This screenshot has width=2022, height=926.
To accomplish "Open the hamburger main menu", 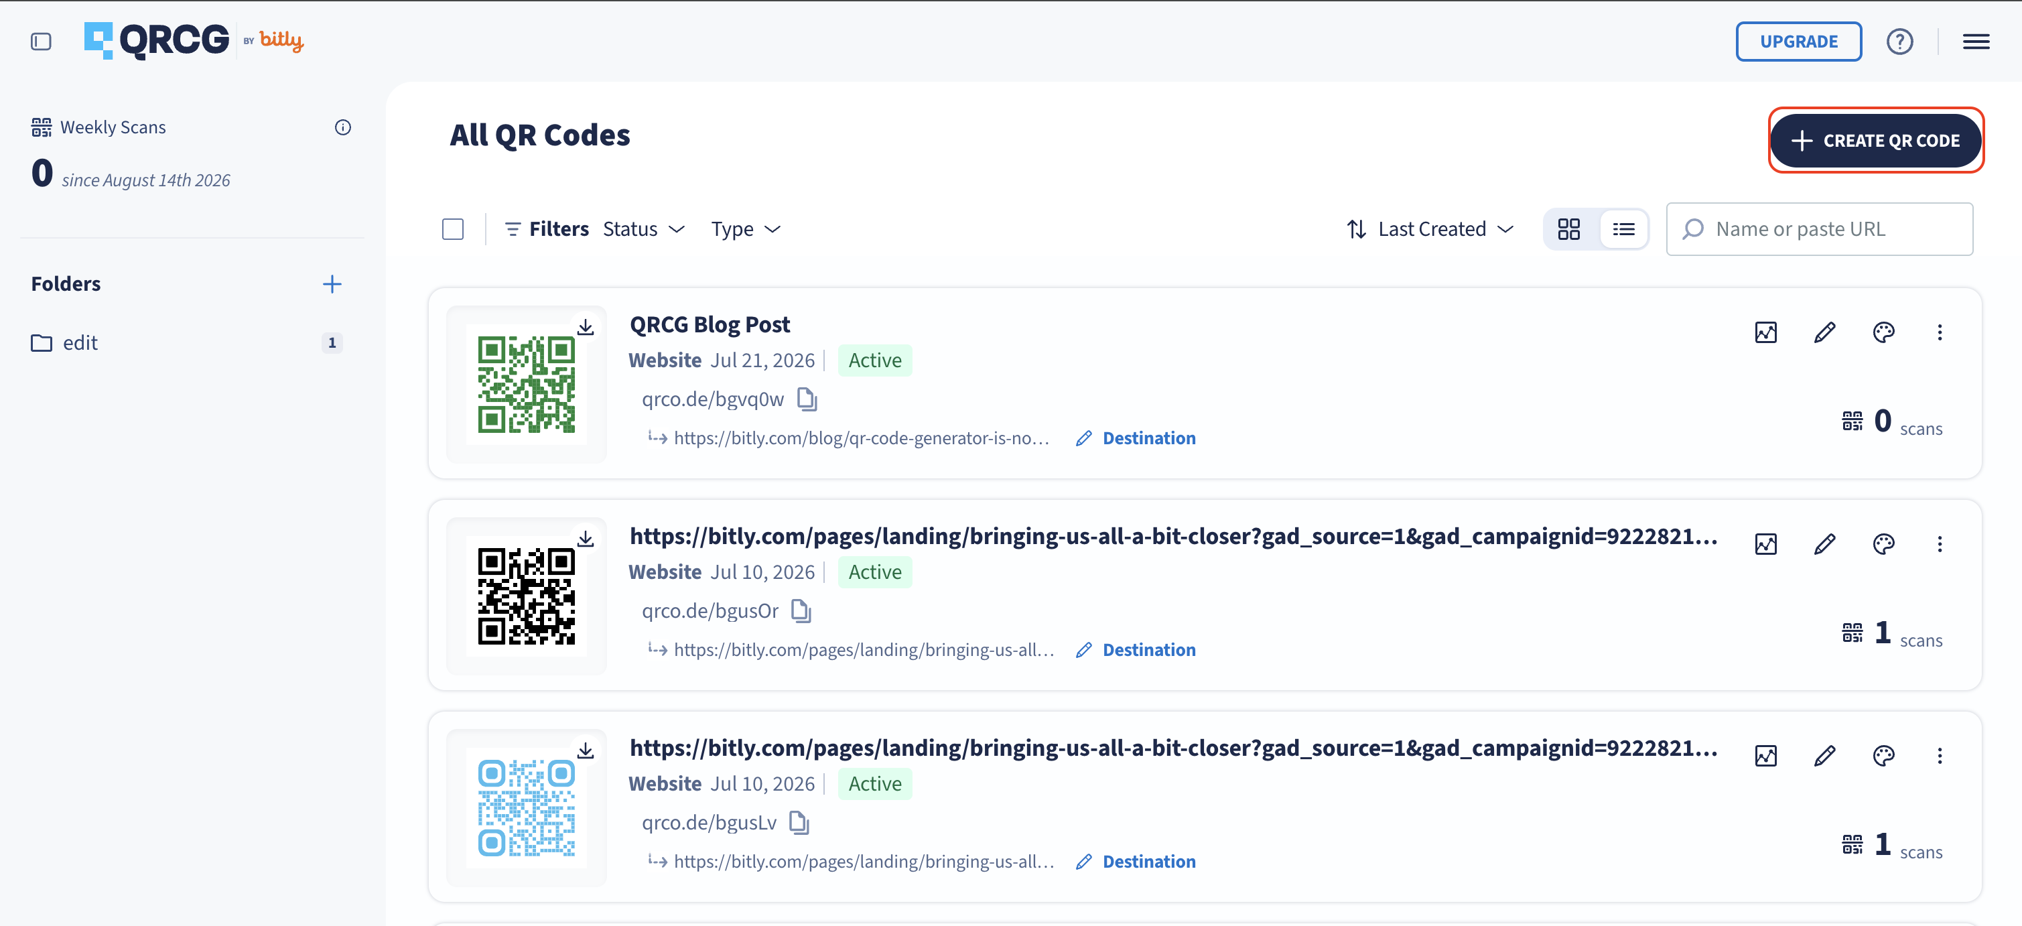I will pos(1976,42).
